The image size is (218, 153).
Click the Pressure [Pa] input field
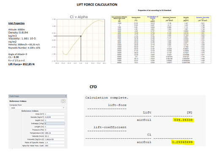click(54, 130)
